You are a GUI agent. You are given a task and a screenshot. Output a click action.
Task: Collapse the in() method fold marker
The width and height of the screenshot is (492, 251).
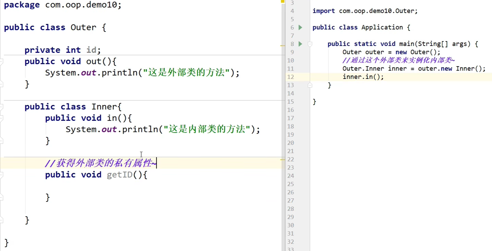(1, 118)
